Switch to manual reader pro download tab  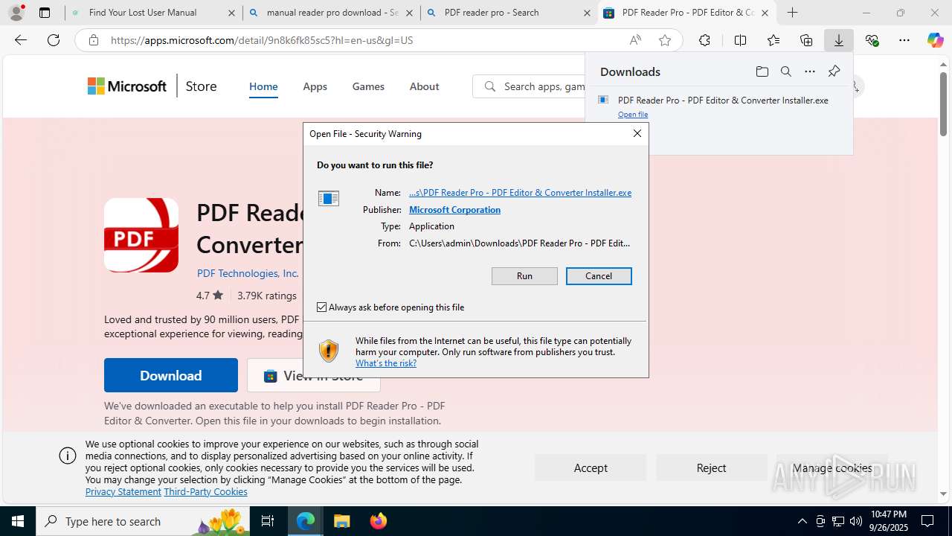tap(331, 13)
